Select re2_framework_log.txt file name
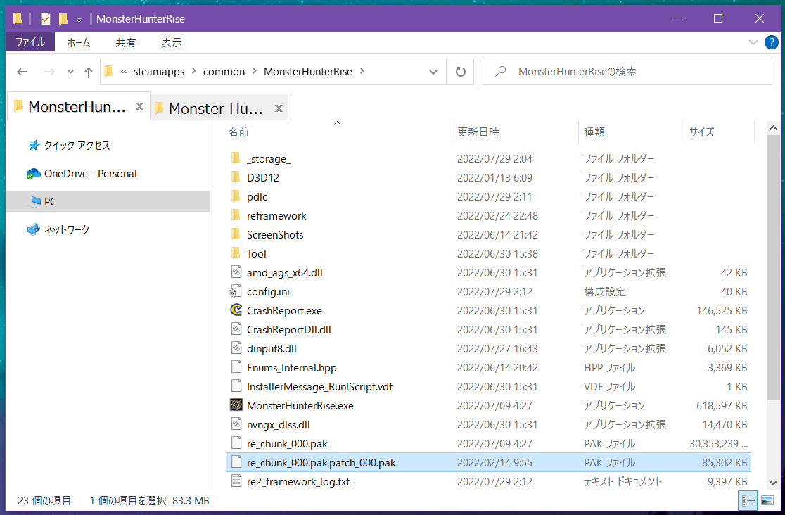 (x=298, y=481)
